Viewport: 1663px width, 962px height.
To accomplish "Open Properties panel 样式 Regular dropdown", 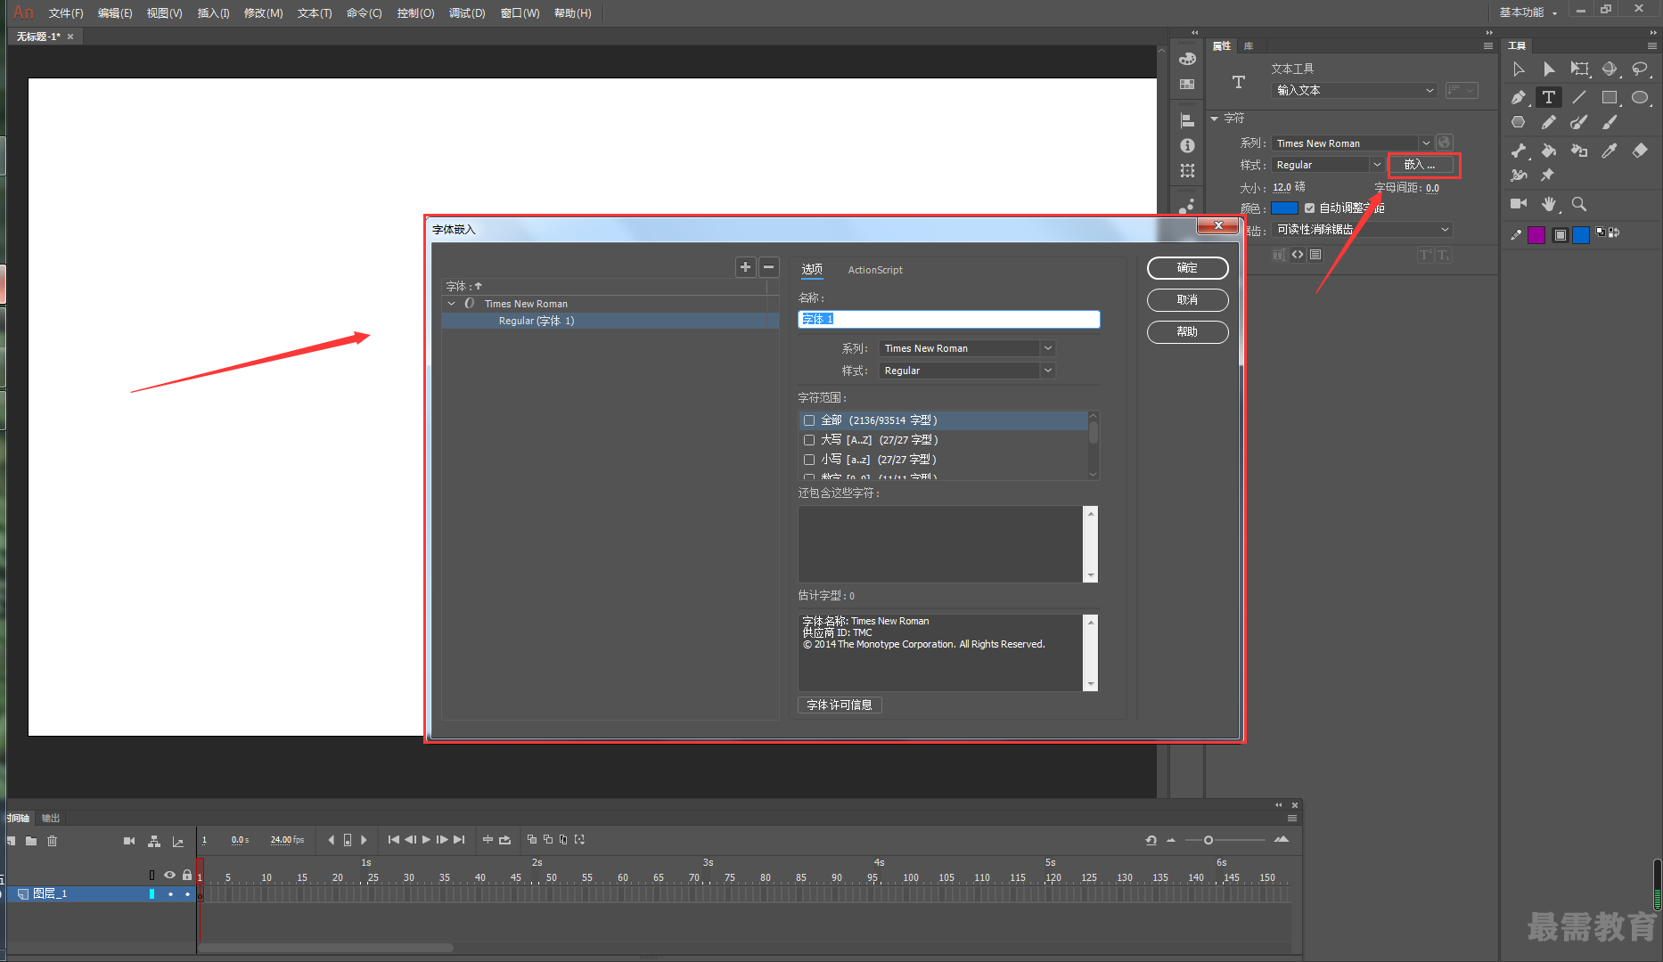I will click(1327, 165).
